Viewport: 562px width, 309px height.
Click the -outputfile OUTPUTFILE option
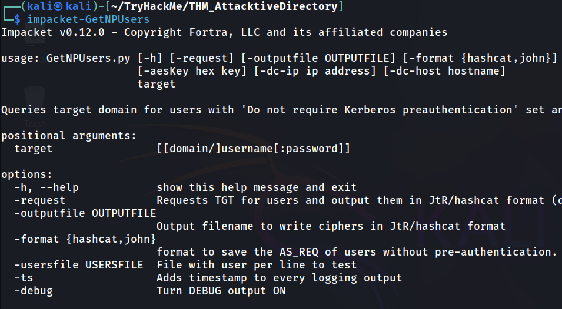point(85,213)
